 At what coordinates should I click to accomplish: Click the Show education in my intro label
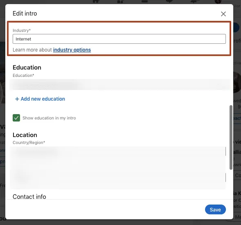(49, 118)
